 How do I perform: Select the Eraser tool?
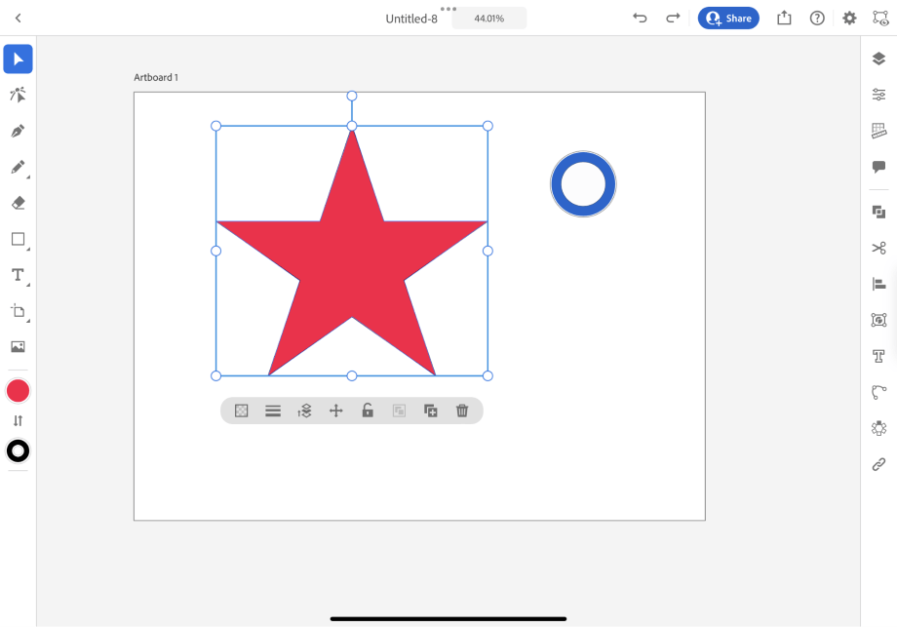[18, 203]
